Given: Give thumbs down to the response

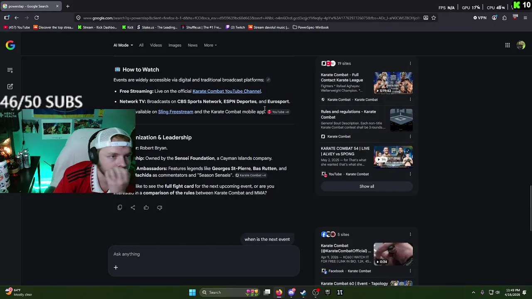Looking at the screenshot, I should click(160, 208).
